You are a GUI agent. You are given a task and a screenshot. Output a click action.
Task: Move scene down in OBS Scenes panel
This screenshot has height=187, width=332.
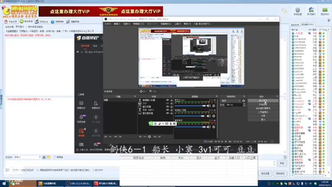[120, 137]
